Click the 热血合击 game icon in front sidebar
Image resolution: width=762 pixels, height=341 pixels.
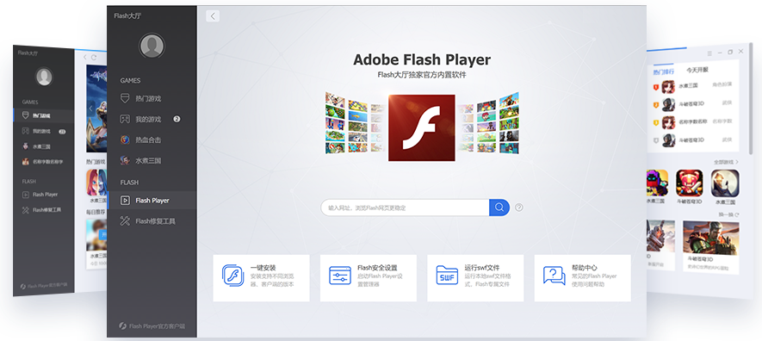tap(125, 139)
